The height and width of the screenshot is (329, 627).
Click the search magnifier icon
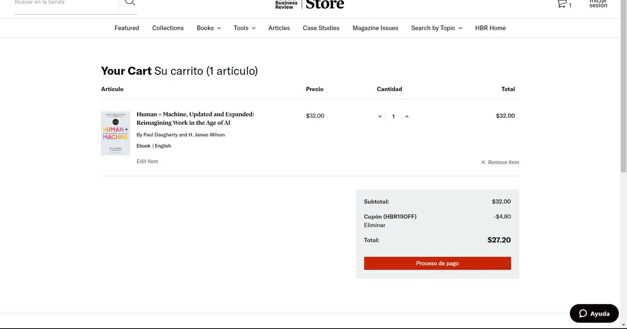pyautogui.click(x=130, y=2)
